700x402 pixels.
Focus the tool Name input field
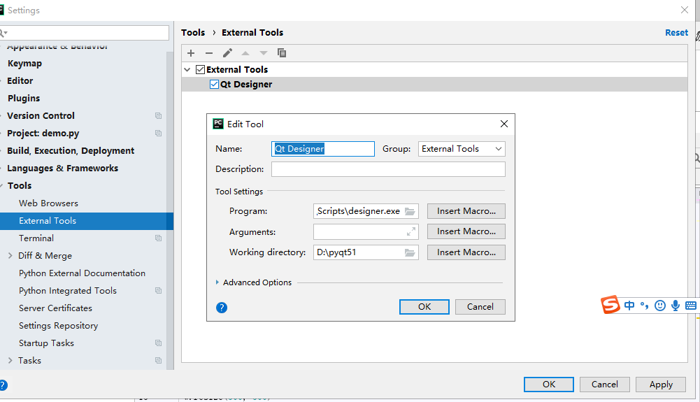(323, 149)
